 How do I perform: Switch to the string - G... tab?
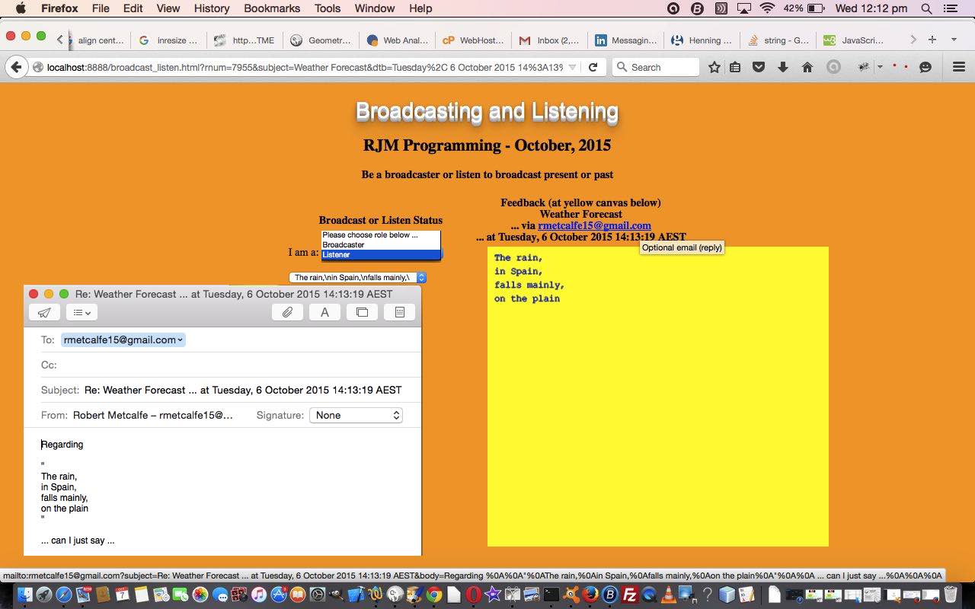pos(778,40)
